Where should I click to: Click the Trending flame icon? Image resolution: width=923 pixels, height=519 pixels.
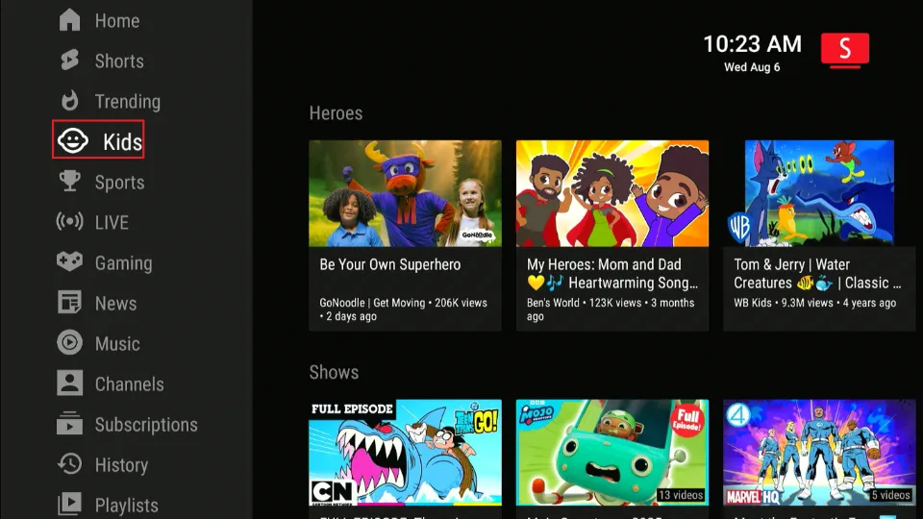(69, 101)
